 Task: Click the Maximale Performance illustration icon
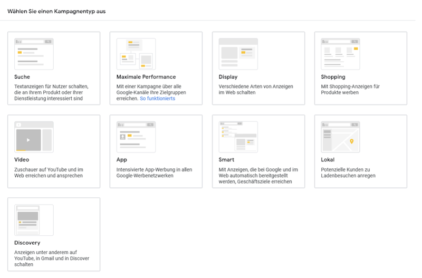click(x=136, y=54)
